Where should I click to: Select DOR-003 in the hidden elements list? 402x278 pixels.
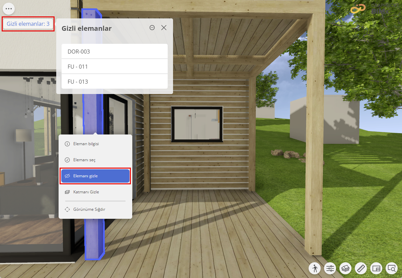[x=114, y=52]
